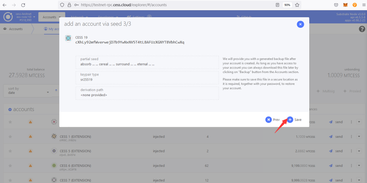Click warning icon on CESS 6 row

[x=30, y=166]
